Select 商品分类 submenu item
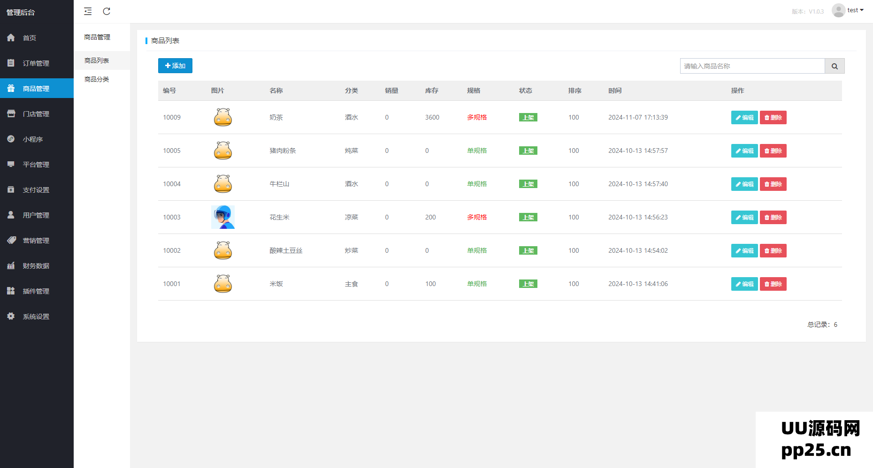 (x=97, y=79)
